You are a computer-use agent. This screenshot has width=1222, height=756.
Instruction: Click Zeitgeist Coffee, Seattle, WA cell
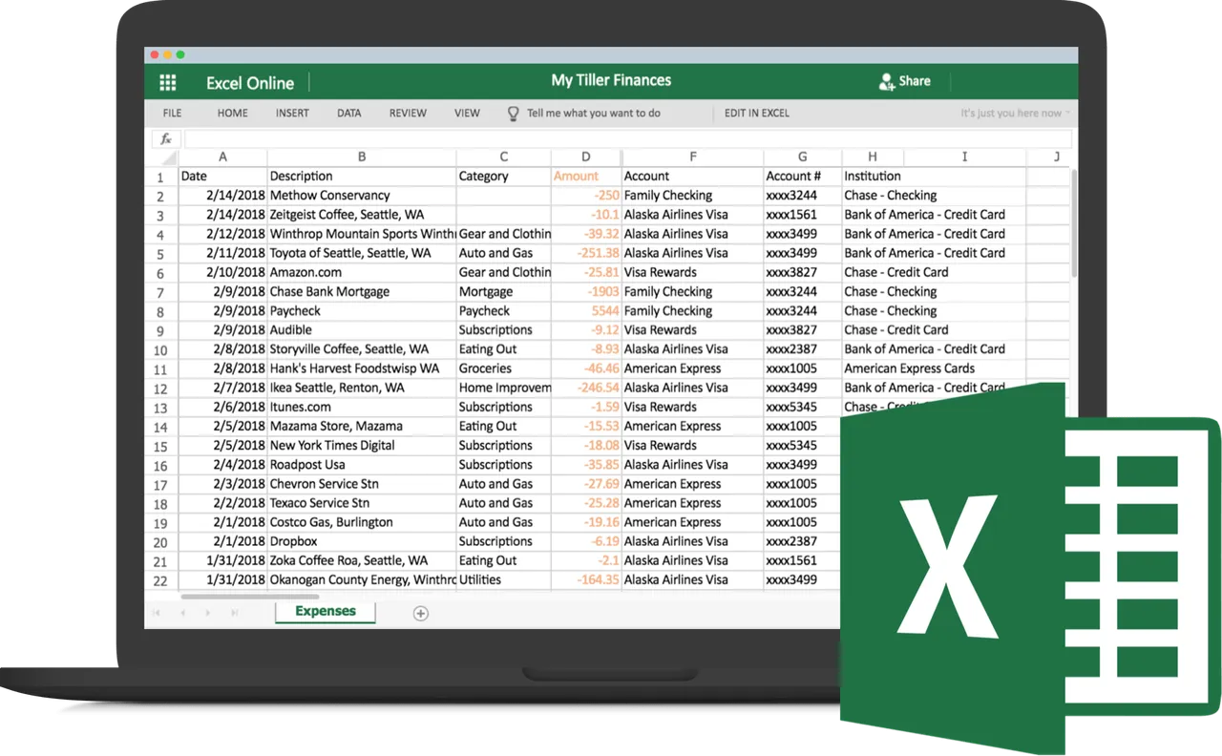point(362,215)
